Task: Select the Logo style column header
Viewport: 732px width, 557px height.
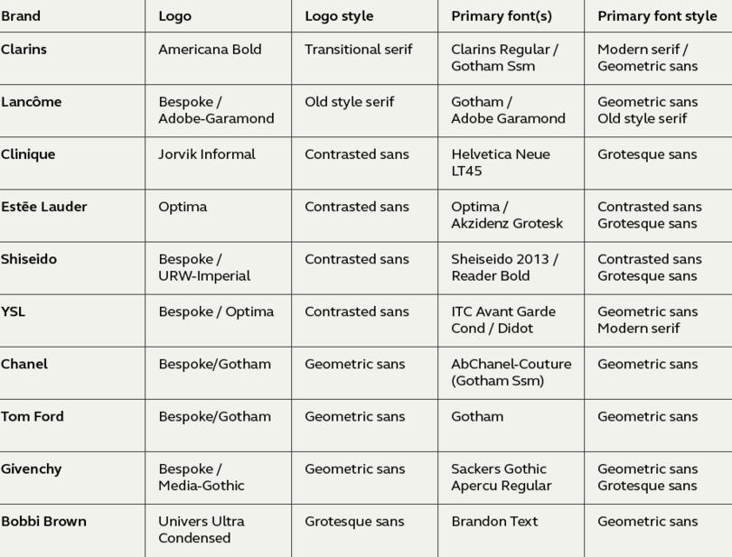Action: click(x=364, y=16)
